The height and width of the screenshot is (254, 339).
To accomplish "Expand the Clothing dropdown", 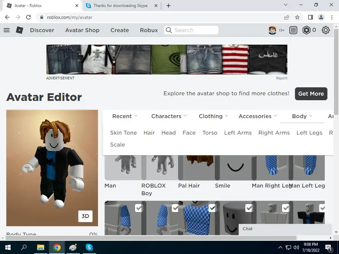I will tap(214, 116).
